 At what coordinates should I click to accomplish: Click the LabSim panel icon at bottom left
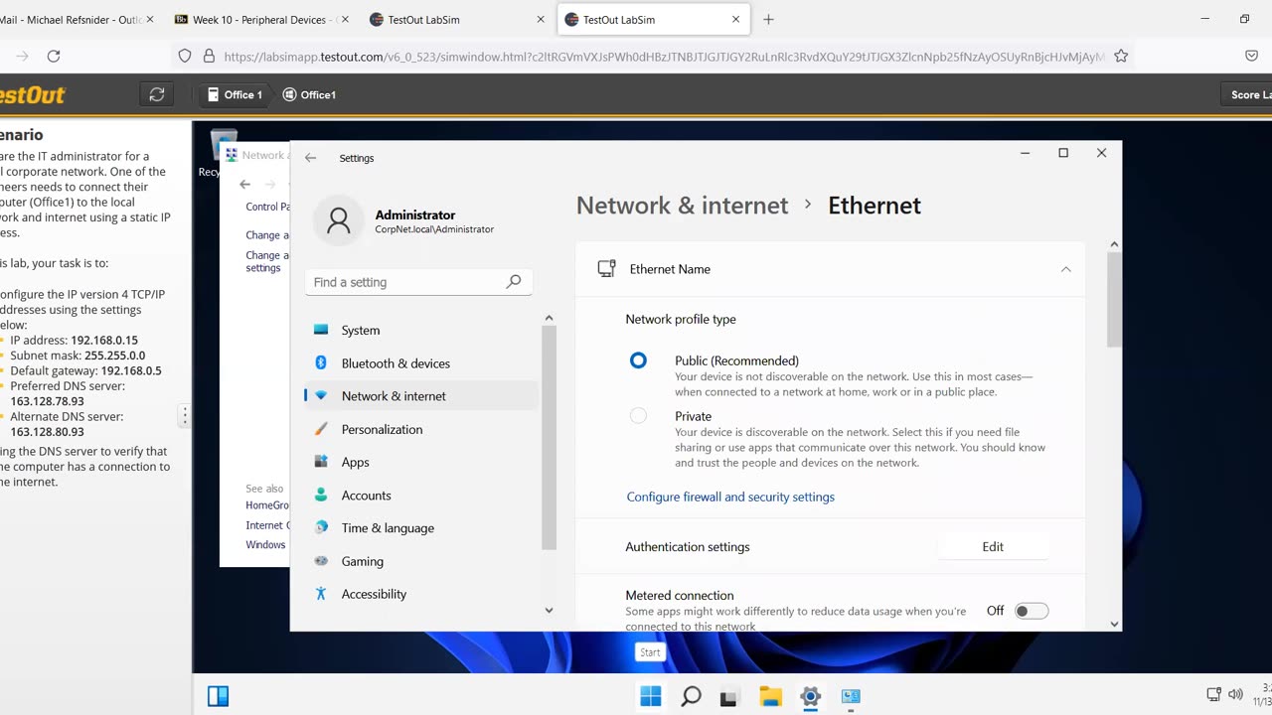tap(218, 696)
